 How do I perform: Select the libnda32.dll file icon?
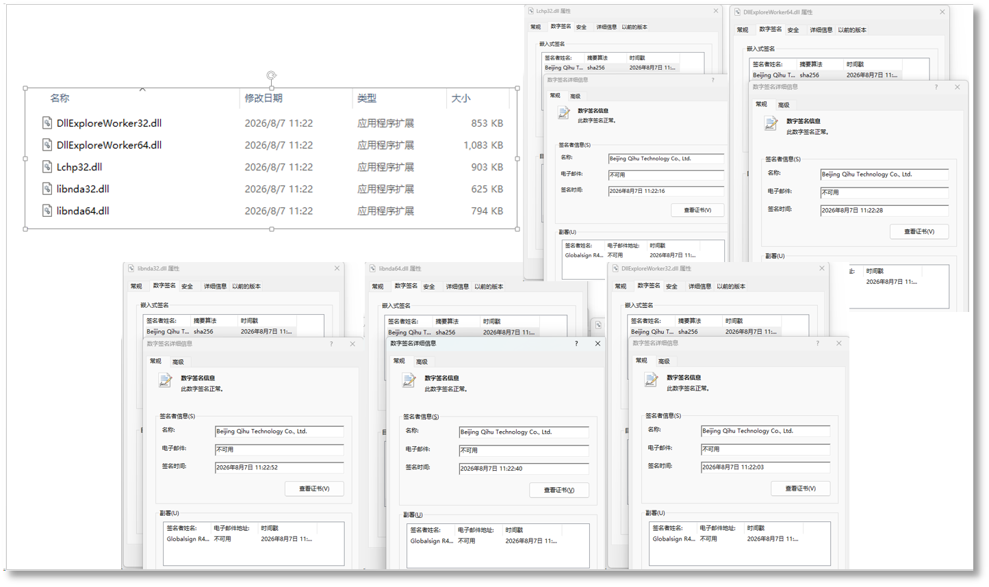47,189
